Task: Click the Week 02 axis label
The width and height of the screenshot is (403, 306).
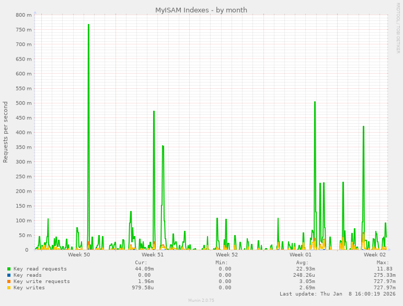Action: coord(374,255)
